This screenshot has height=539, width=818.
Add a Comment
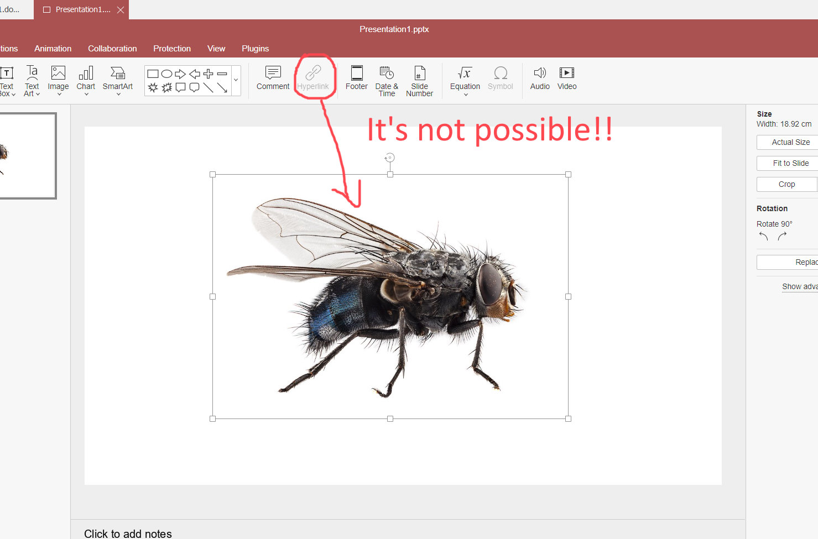(273, 77)
